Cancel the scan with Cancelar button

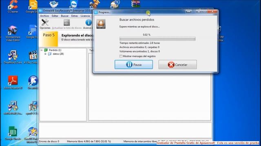click(x=178, y=64)
